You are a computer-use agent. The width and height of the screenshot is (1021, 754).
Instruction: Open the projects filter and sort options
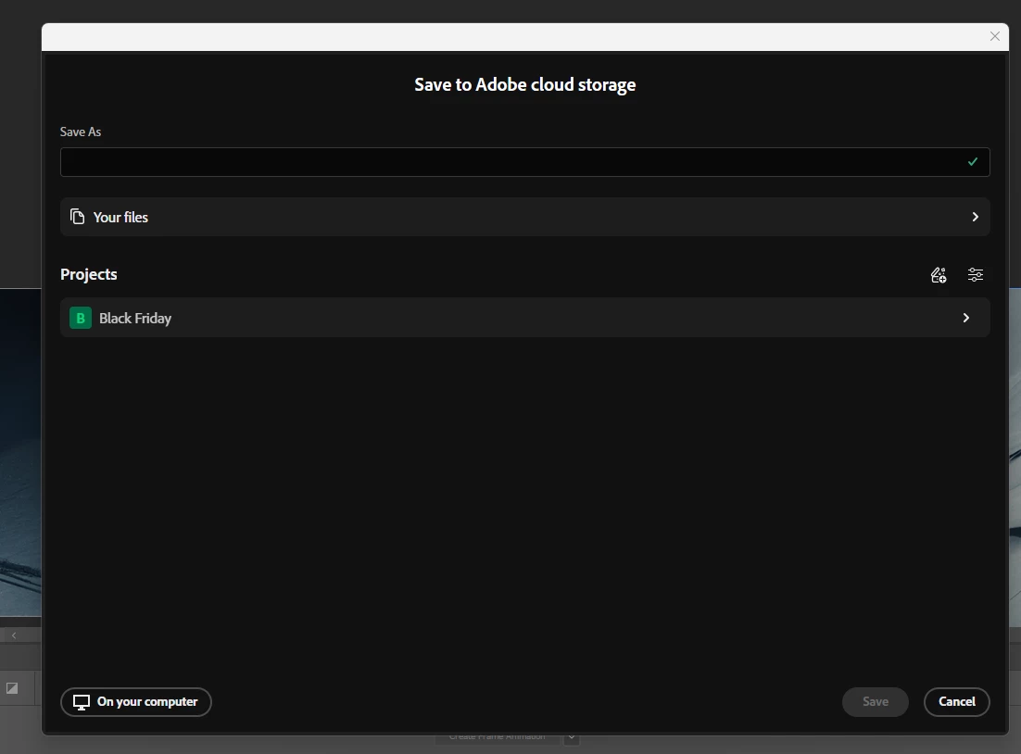975,275
